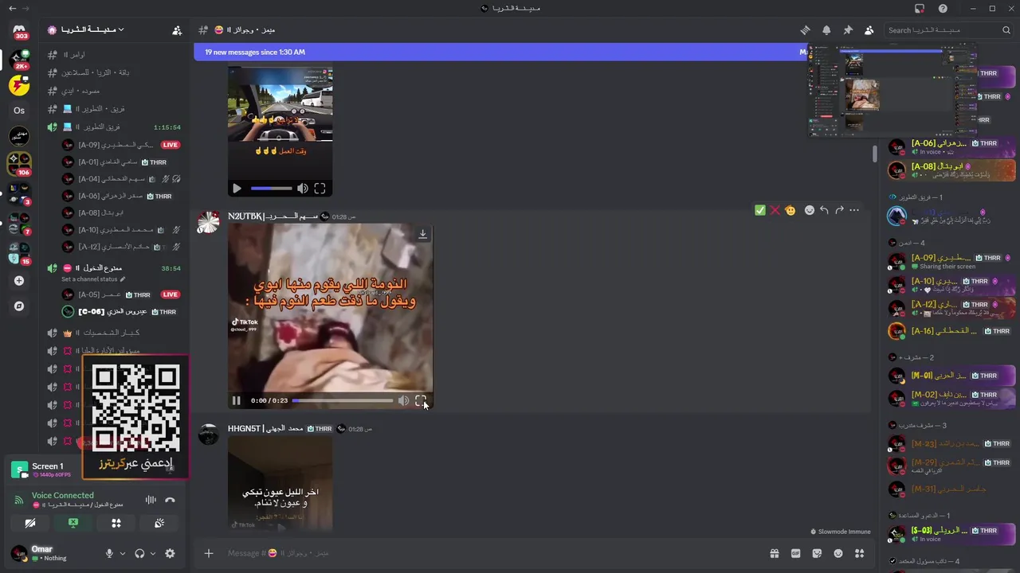1020x573 pixels.
Task: Open member [A-16] in member list
Action: [951, 331]
